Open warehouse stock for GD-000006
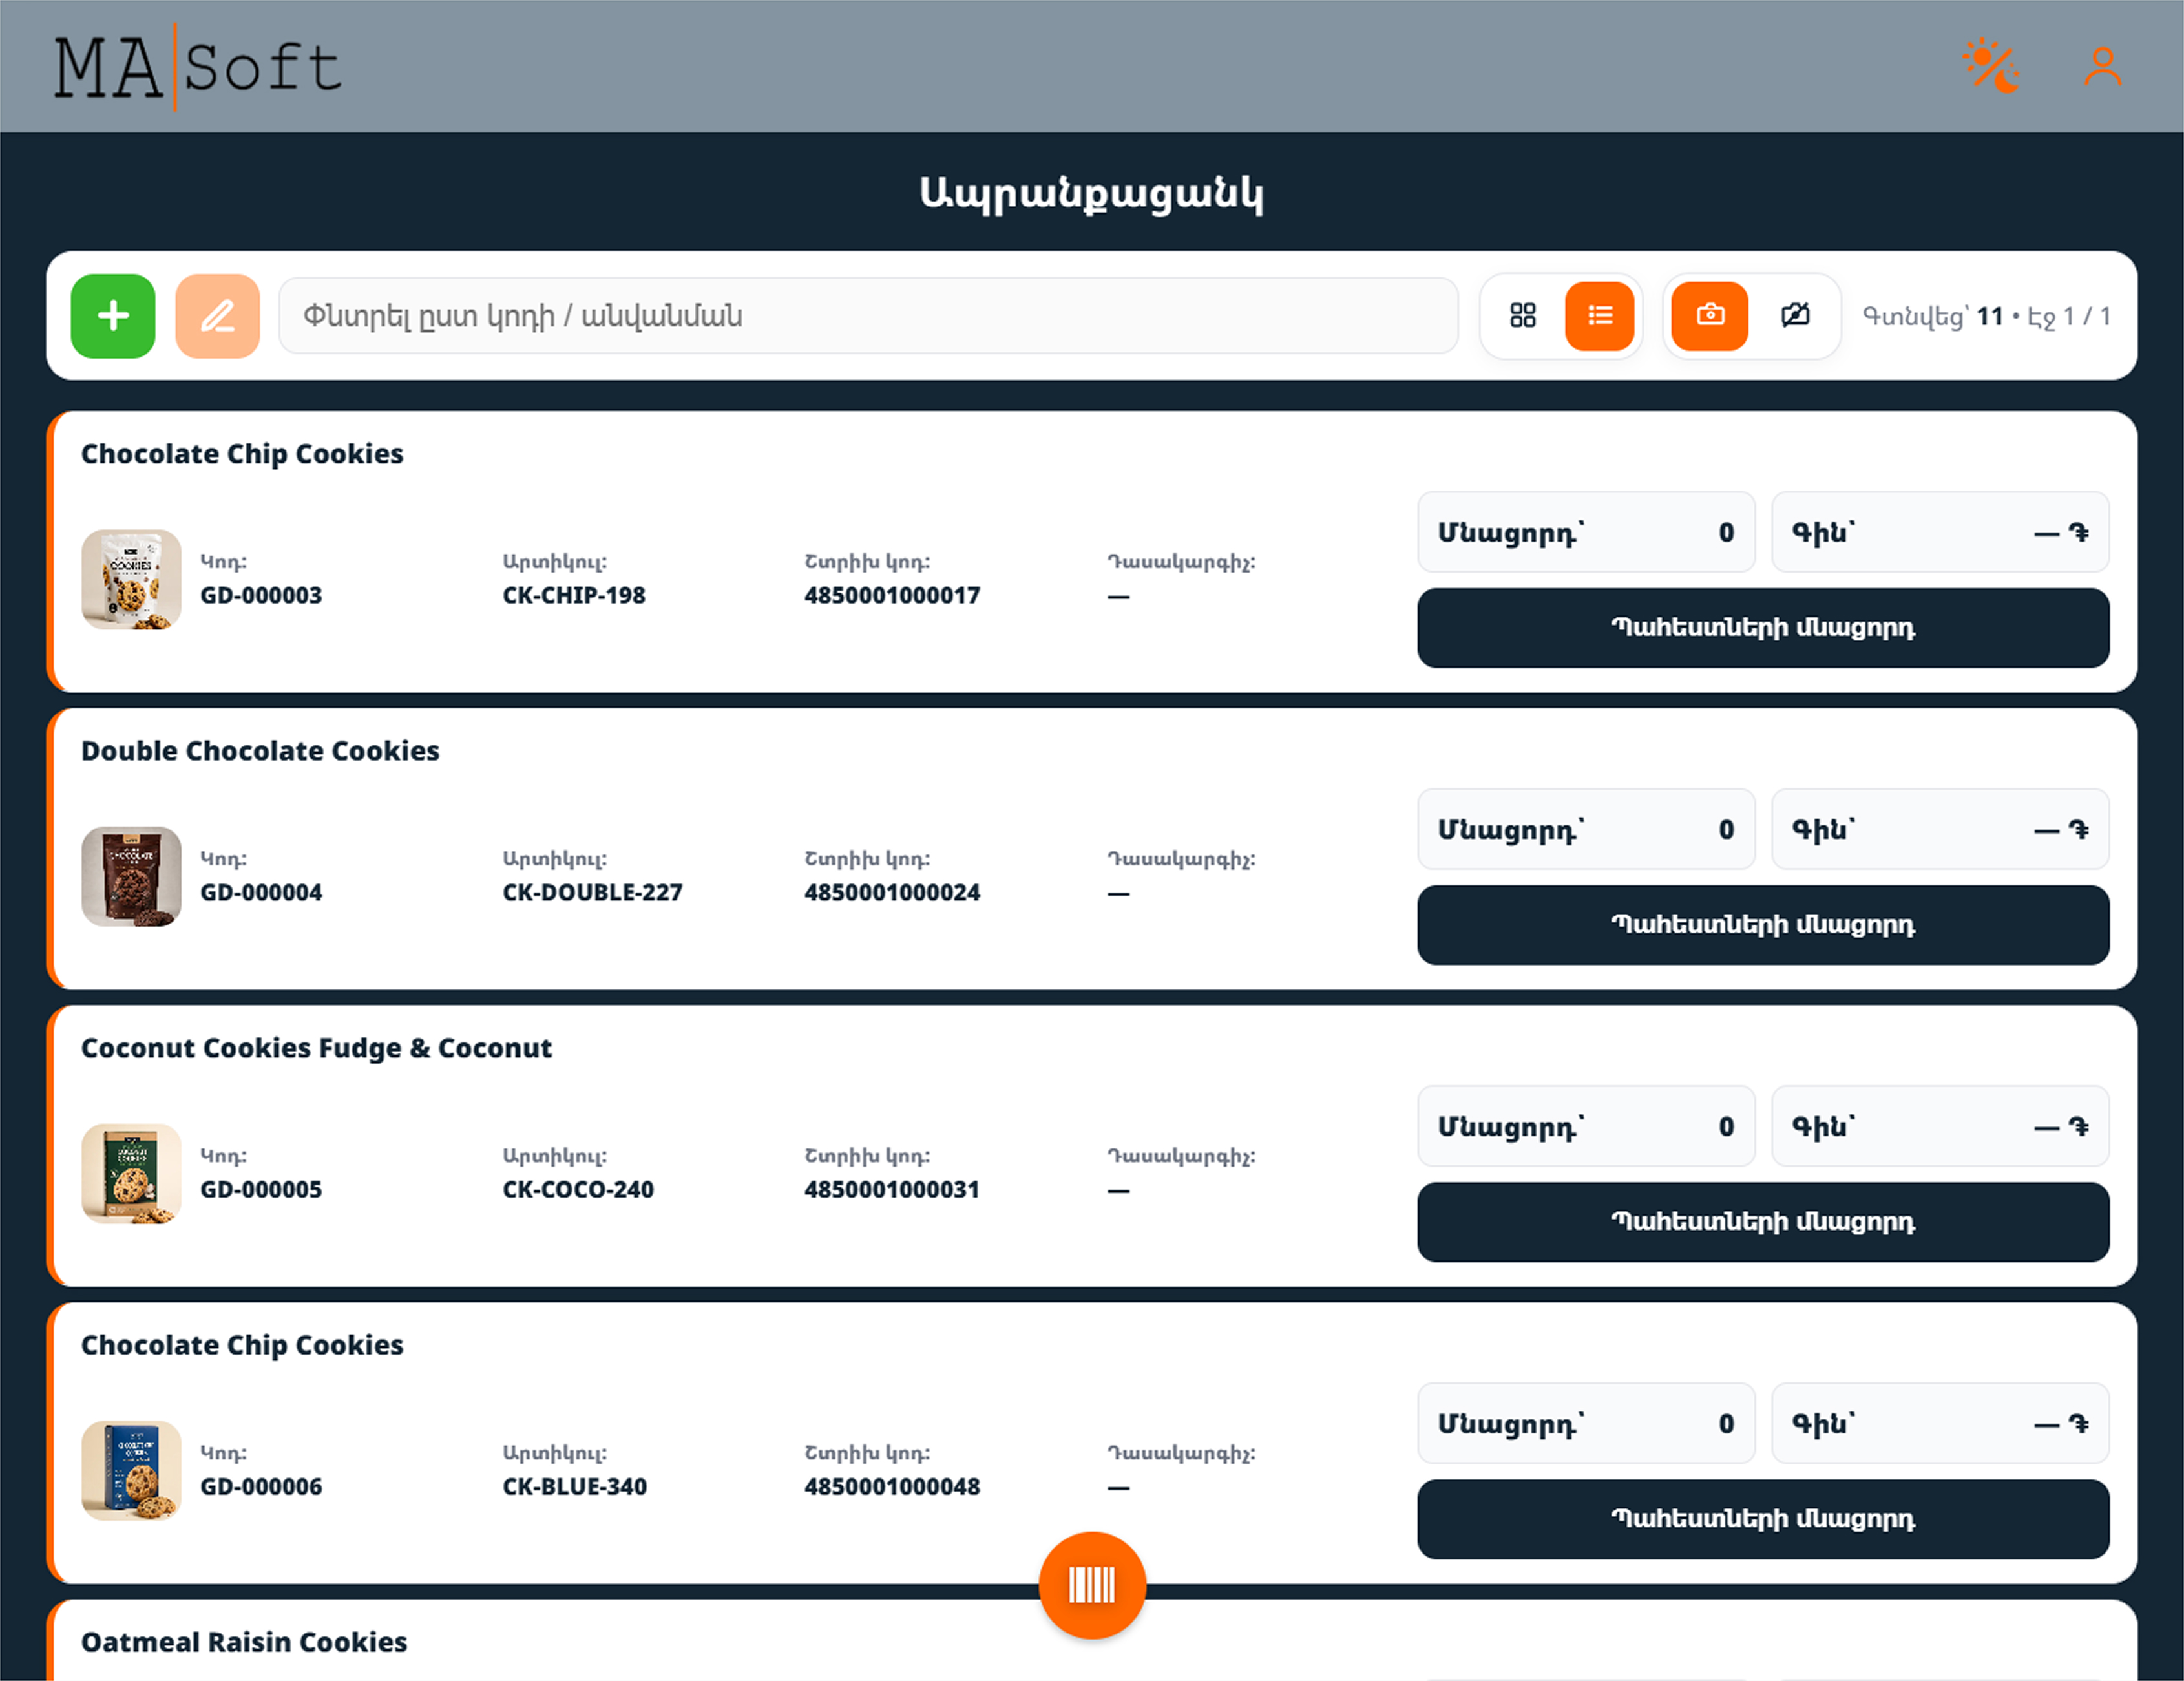Image resolution: width=2184 pixels, height=1681 pixels. (x=1763, y=1519)
